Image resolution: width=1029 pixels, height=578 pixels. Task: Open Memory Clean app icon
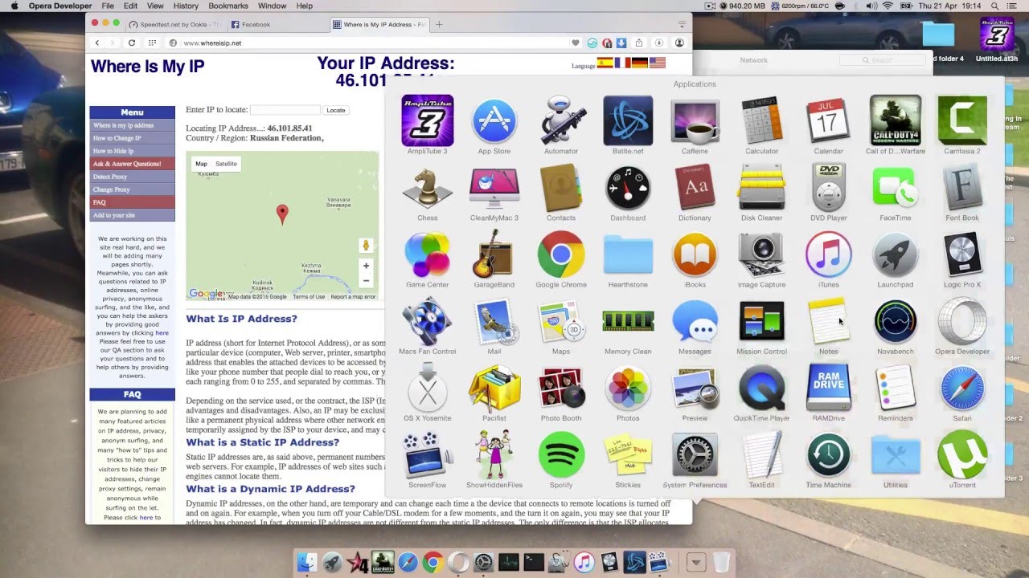coord(628,321)
